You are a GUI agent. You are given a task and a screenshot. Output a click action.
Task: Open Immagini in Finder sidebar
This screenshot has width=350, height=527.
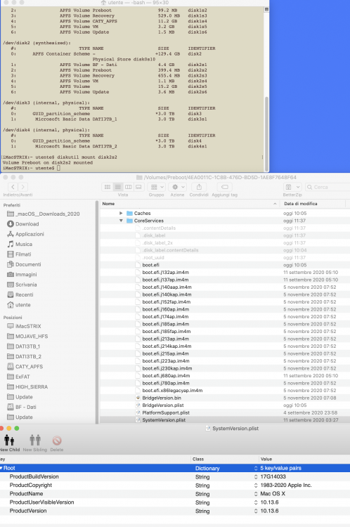coord(22,274)
